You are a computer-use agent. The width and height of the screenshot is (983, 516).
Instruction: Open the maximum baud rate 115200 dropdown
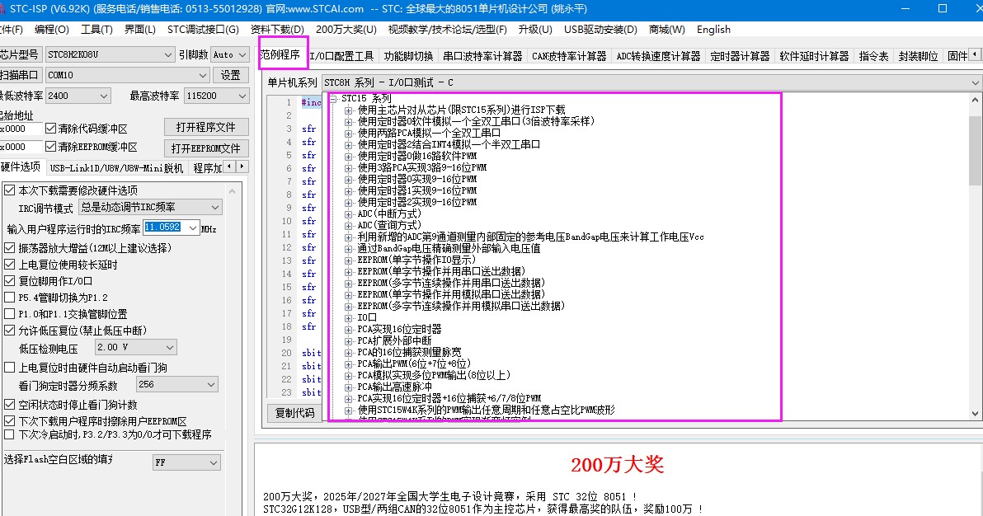[217, 96]
